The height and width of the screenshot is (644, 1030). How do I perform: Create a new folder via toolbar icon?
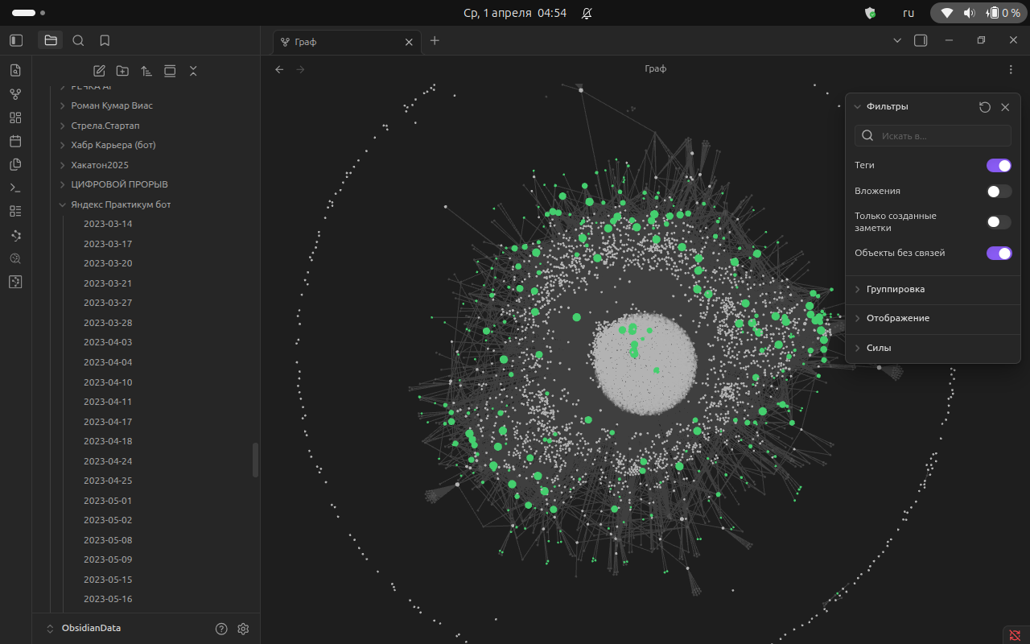pos(122,71)
